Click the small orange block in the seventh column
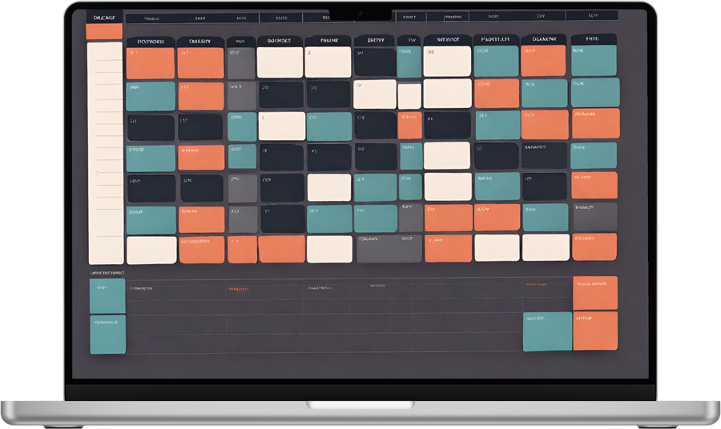The image size is (721, 429). coord(409,126)
